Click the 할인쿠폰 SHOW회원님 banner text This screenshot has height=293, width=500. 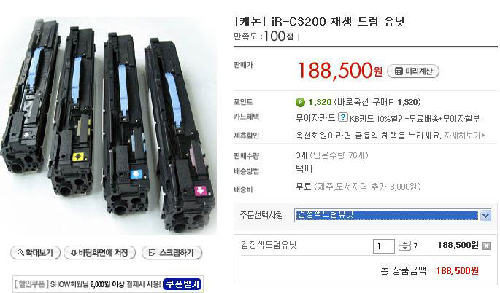88,284
